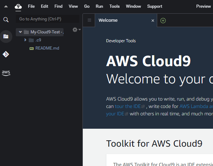Screen dimensions: 213x166
Task: Collapse the My-Cloud9-Test folder arrow
Action: [20, 32]
